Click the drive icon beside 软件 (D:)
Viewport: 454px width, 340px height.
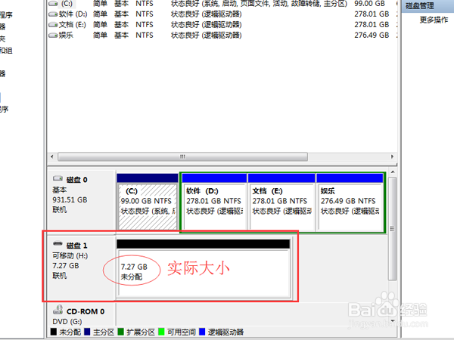(x=53, y=14)
